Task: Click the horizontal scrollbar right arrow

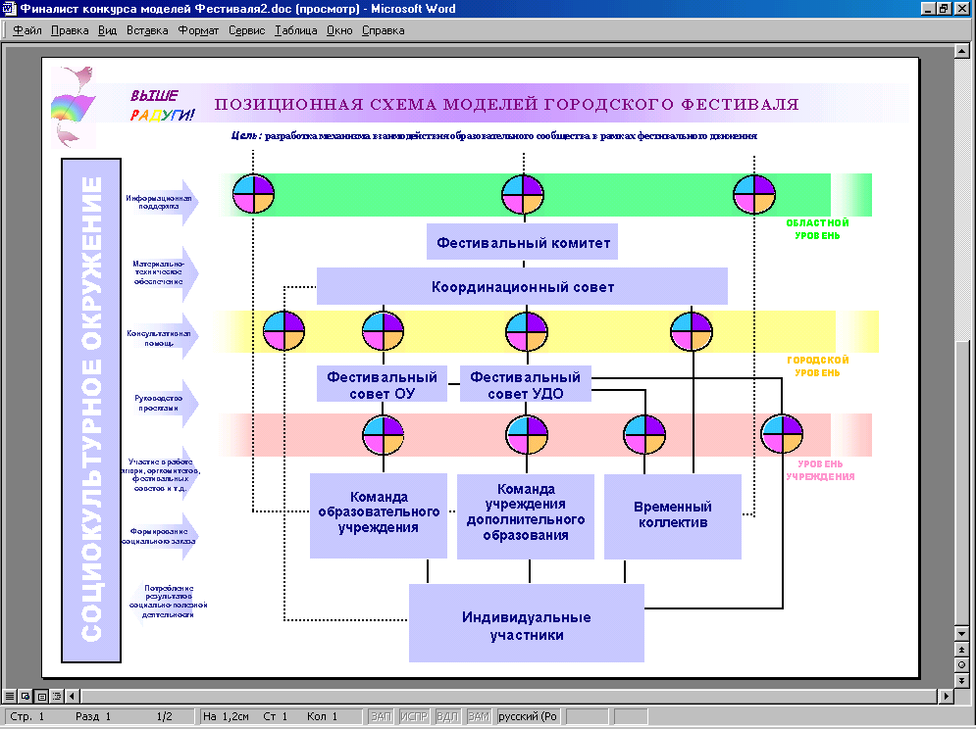Action: point(947,697)
